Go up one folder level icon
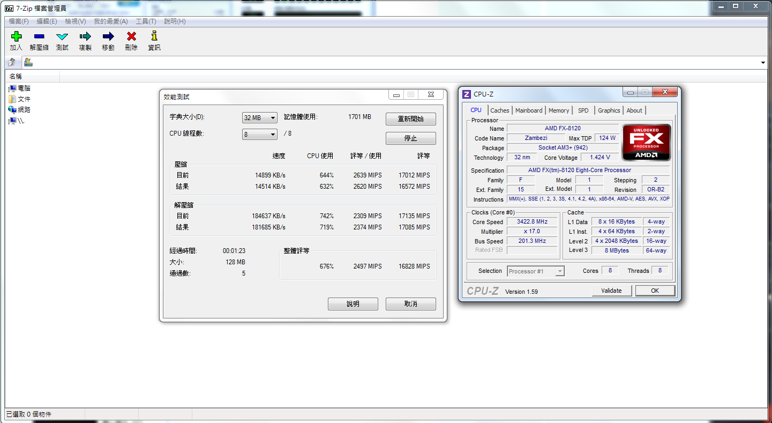The height and width of the screenshot is (423, 772). click(x=12, y=62)
